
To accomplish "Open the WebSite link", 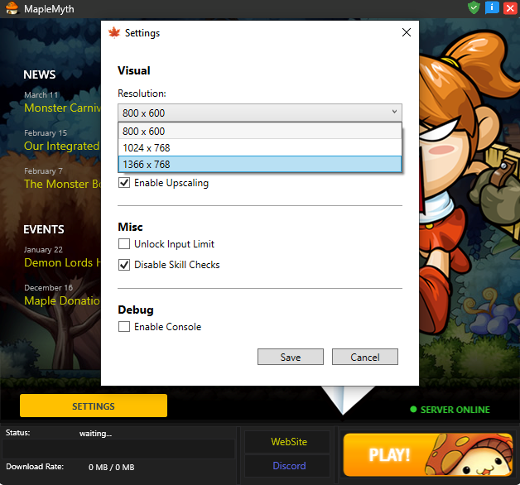I will pyautogui.click(x=289, y=442).
